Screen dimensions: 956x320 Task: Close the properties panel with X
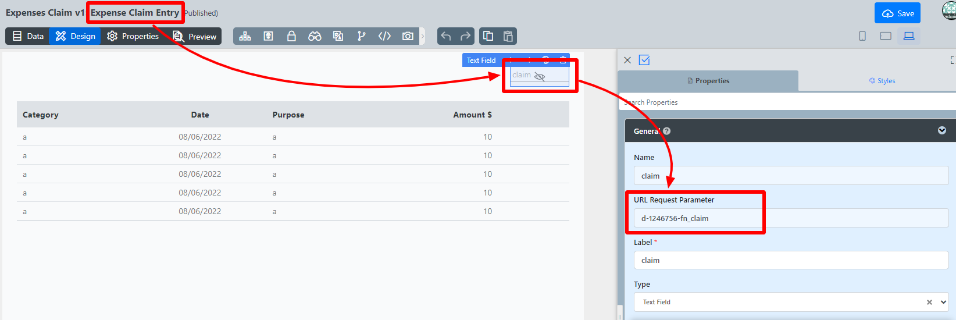coord(627,60)
